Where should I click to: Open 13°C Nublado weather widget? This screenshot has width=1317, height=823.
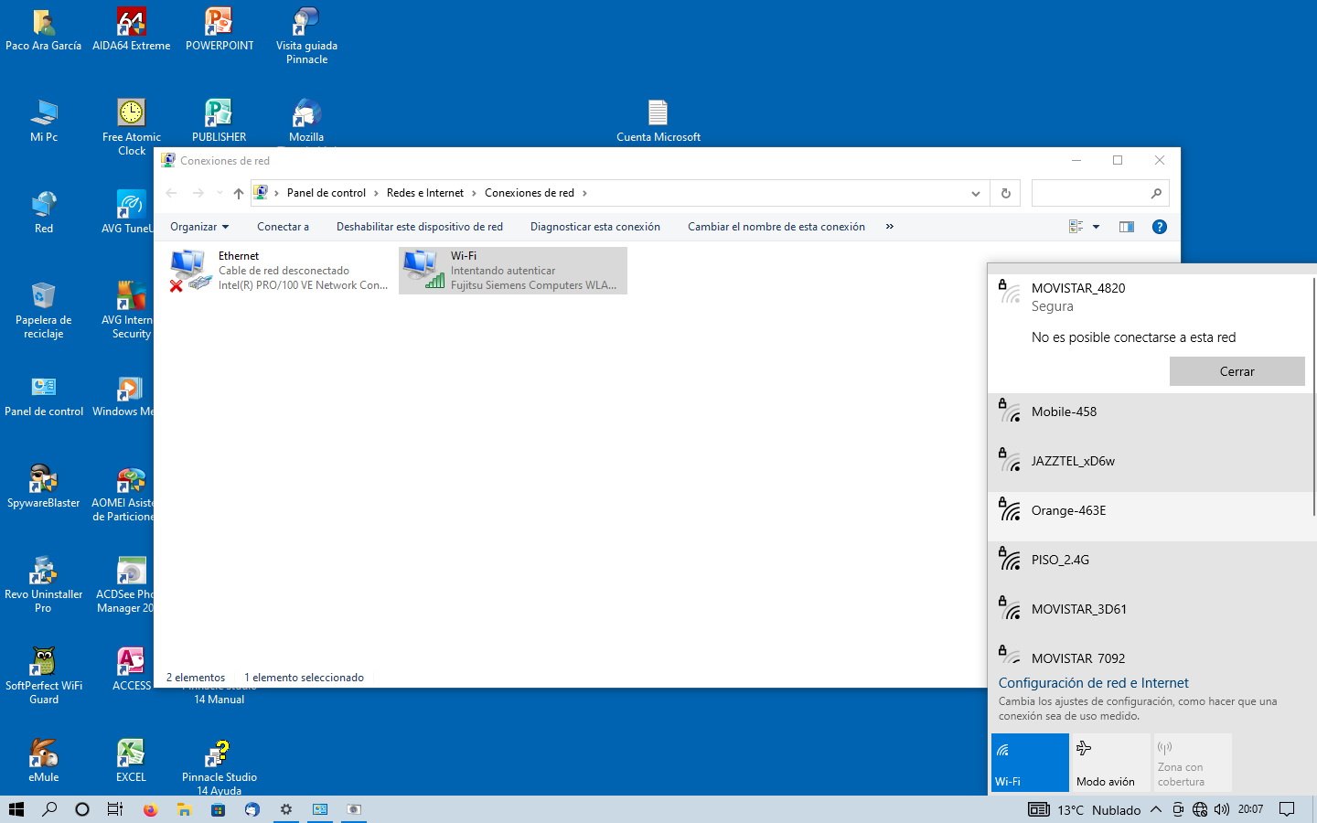point(1086,809)
